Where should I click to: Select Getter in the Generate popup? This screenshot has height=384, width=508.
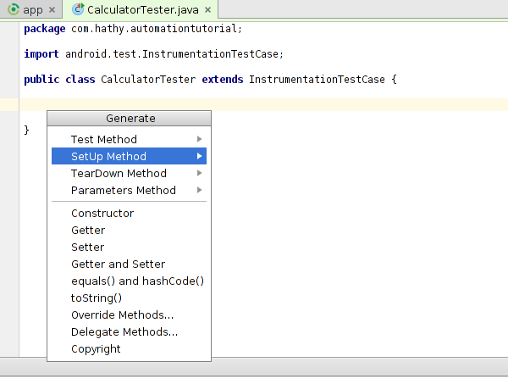(88, 230)
